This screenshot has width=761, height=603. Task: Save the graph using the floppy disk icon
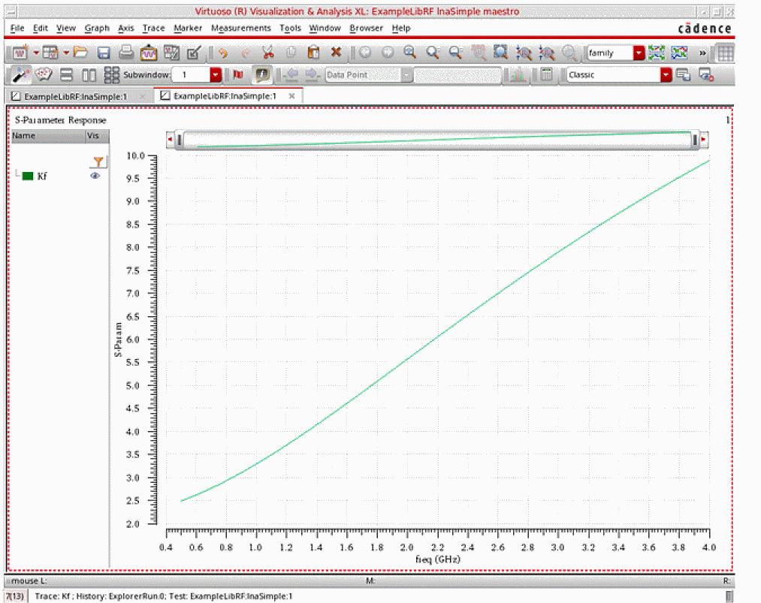point(104,53)
